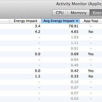Sort by Avg Energy Impact column header
The width and height of the screenshot is (102, 102).
pyautogui.click(x=60, y=21)
